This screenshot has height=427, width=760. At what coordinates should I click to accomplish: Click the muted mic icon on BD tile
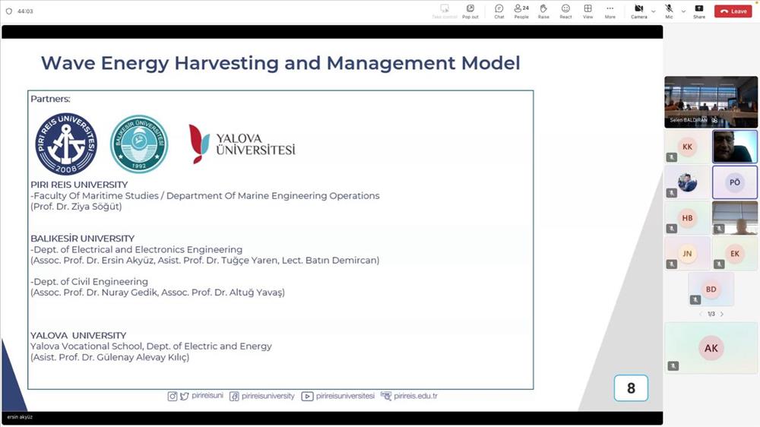pyautogui.click(x=695, y=300)
